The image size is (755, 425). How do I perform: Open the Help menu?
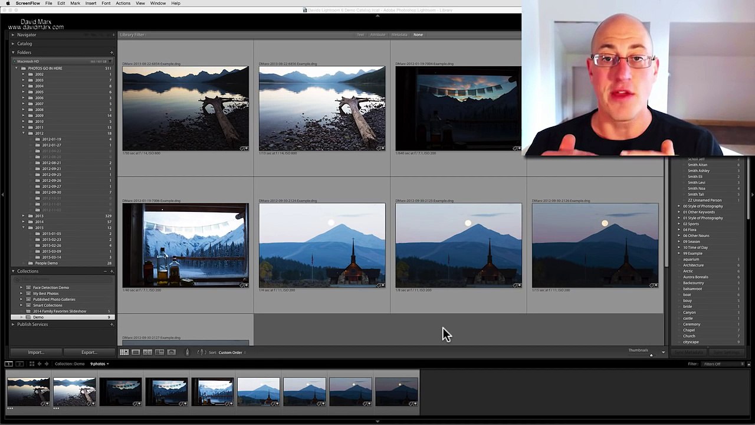coord(176,4)
